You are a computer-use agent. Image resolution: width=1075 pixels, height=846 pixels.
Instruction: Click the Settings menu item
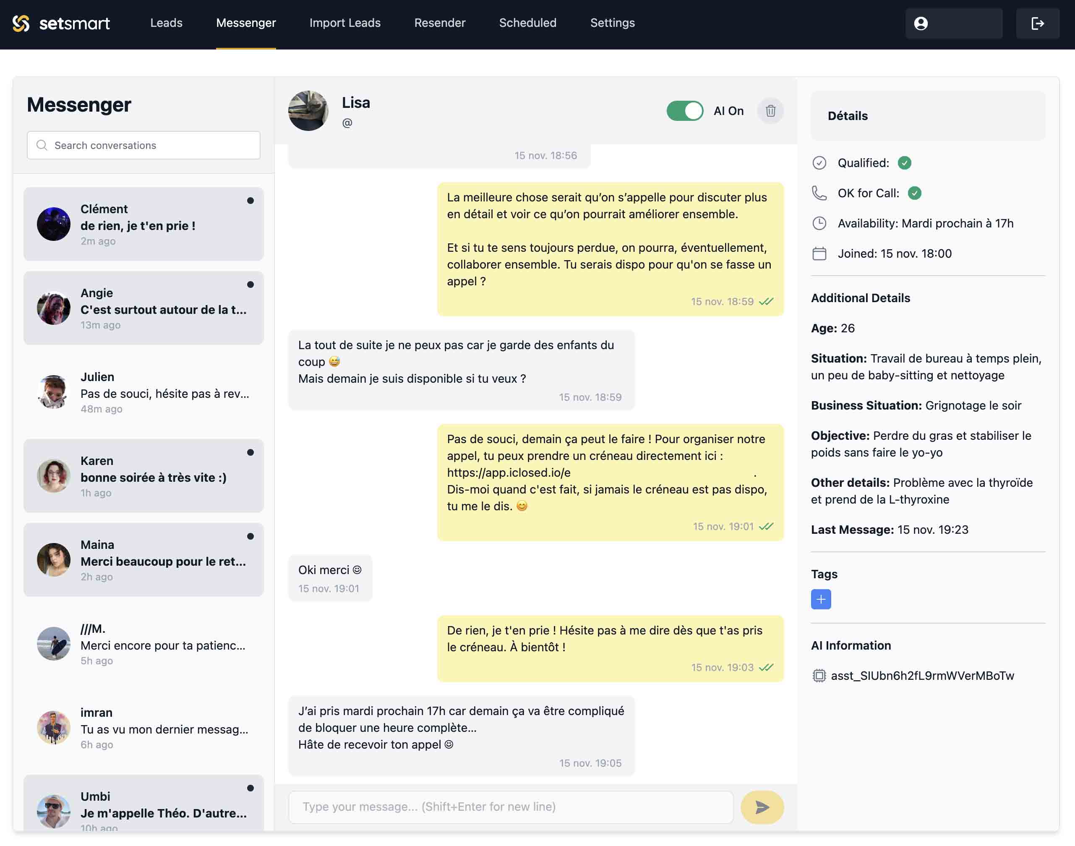[612, 22]
